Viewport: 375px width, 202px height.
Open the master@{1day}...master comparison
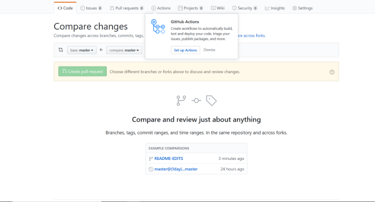tap(176, 169)
